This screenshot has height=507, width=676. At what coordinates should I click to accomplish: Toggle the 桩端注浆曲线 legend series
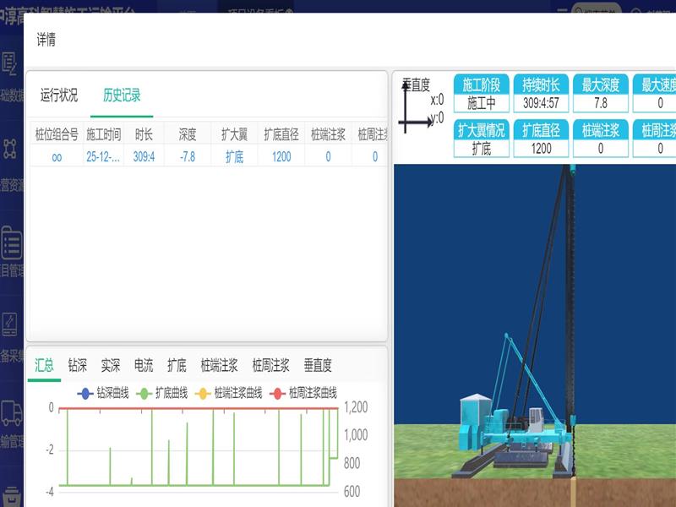pos(227,393)
